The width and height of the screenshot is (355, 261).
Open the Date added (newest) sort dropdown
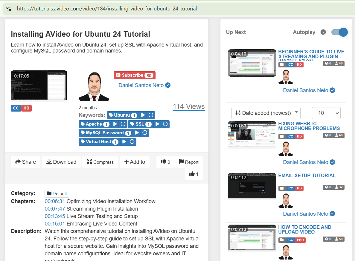[266, 113]
